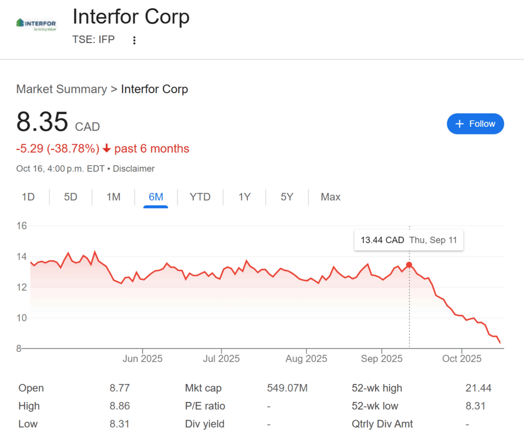This screenshot has height=445, width=524.
Task: Click the 13.44 CAD chart tooltip
Action: (408, 240)
